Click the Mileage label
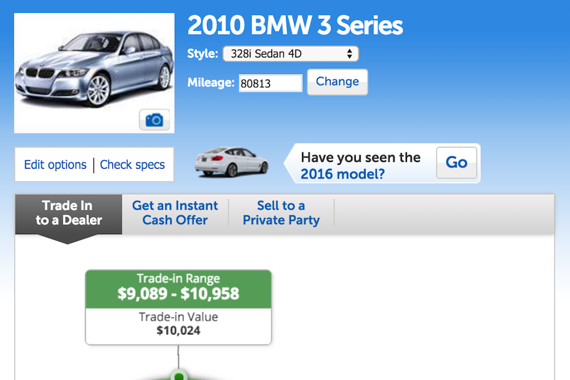This screenshot has width=570, height=380. point(211,83)
